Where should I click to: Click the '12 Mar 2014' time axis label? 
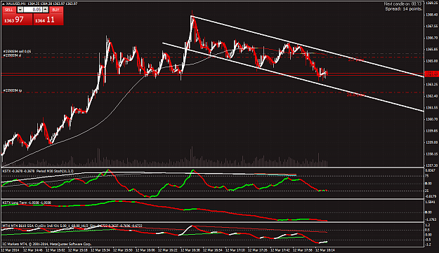pyautogui.click(x=10, y=250)
